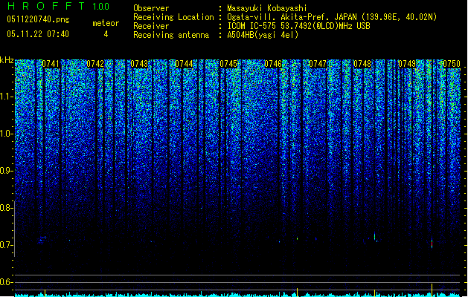Click the meteor count value 4
468x297 pixels.
(x=106, y=34)
